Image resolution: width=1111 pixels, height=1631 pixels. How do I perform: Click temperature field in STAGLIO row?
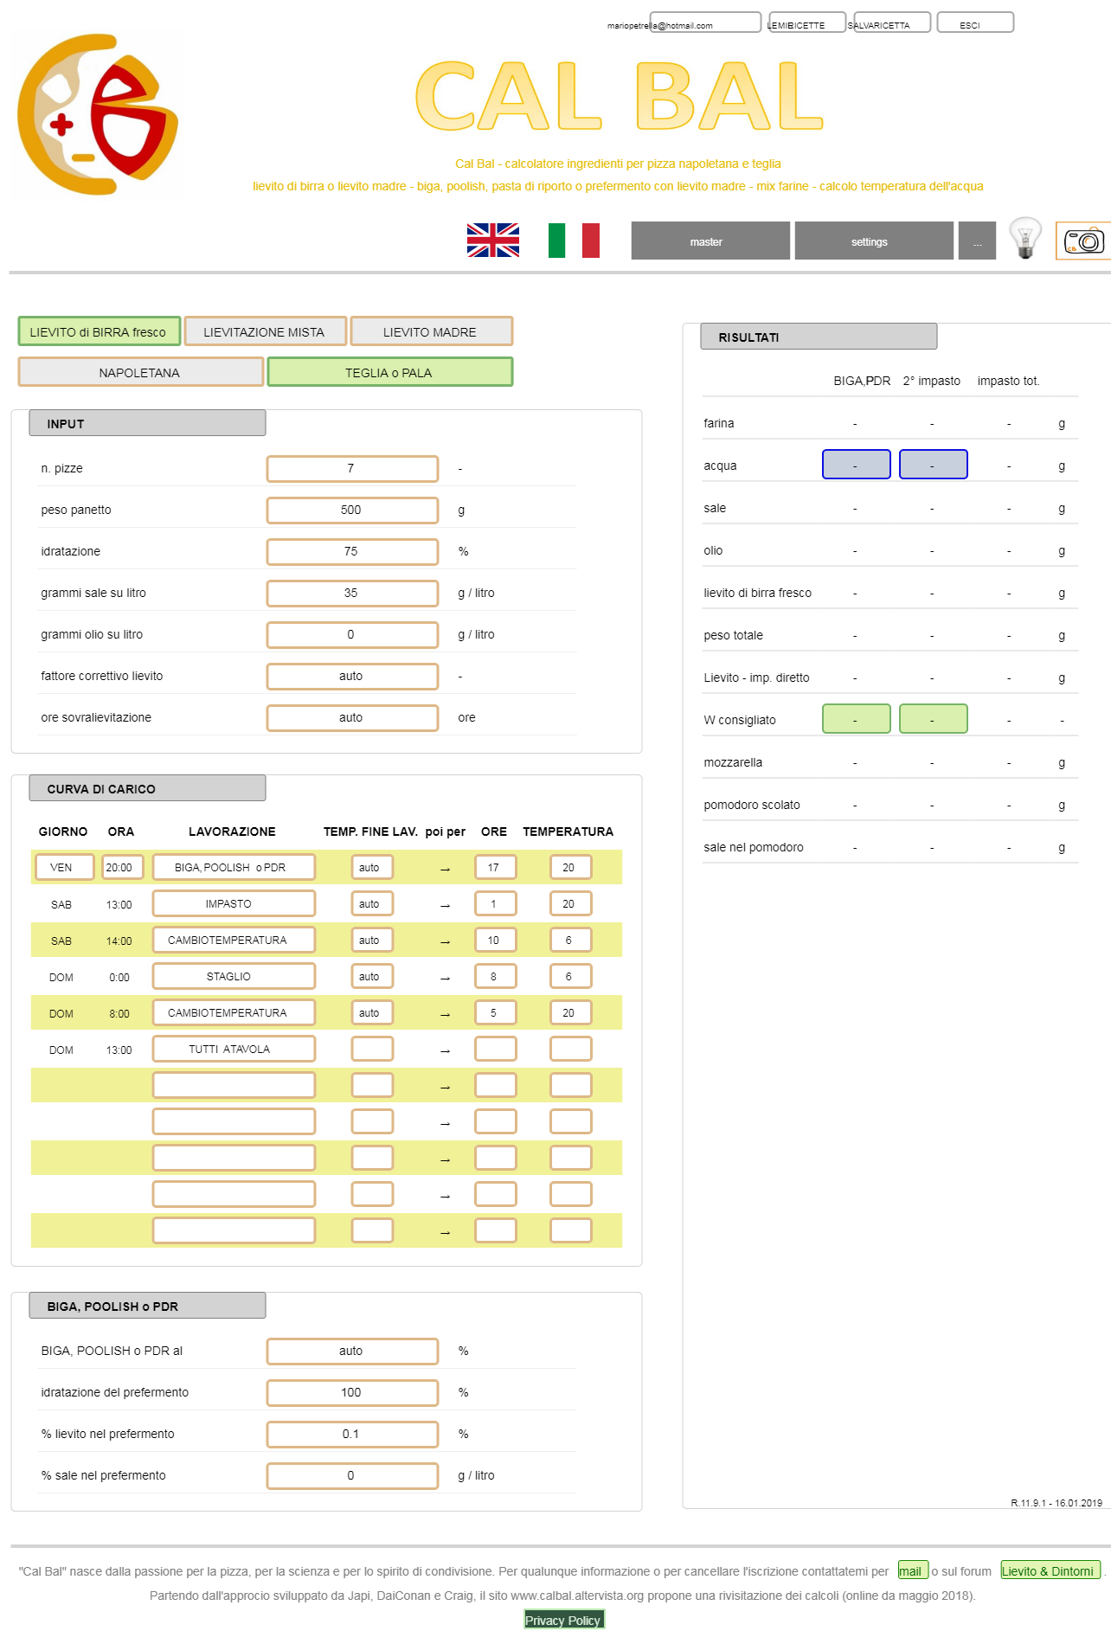click(x=571, y=976)
